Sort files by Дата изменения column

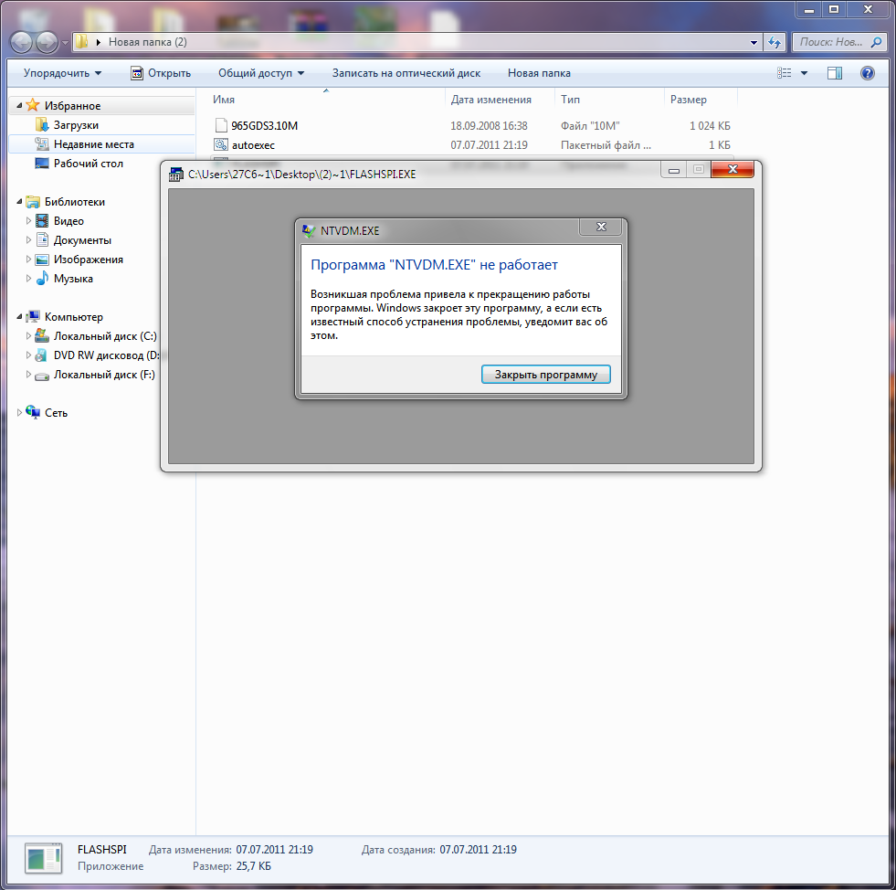coord(491,100)
